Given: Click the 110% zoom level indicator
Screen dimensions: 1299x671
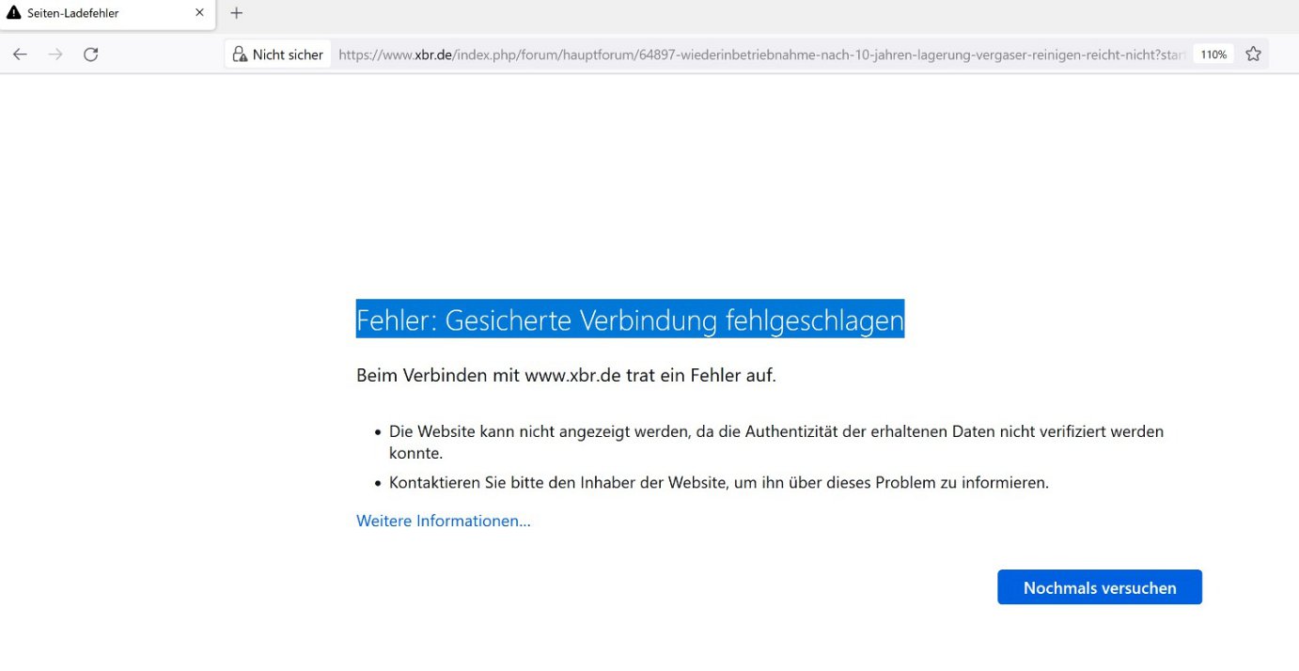Looking at the screenshot, I should tap(1213, 54).
